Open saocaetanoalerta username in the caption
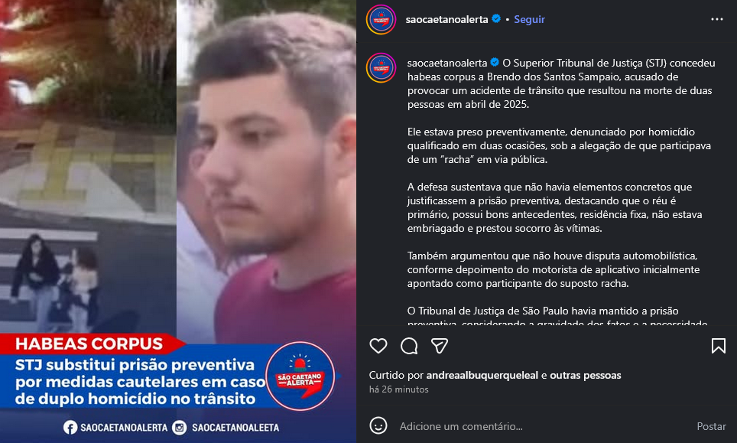The height and width of the screenshot is (443, 737). (447, 63)
